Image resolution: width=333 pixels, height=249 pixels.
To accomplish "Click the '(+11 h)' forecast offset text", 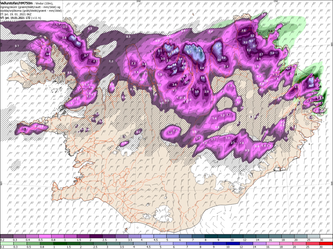I will pos(36,18).
